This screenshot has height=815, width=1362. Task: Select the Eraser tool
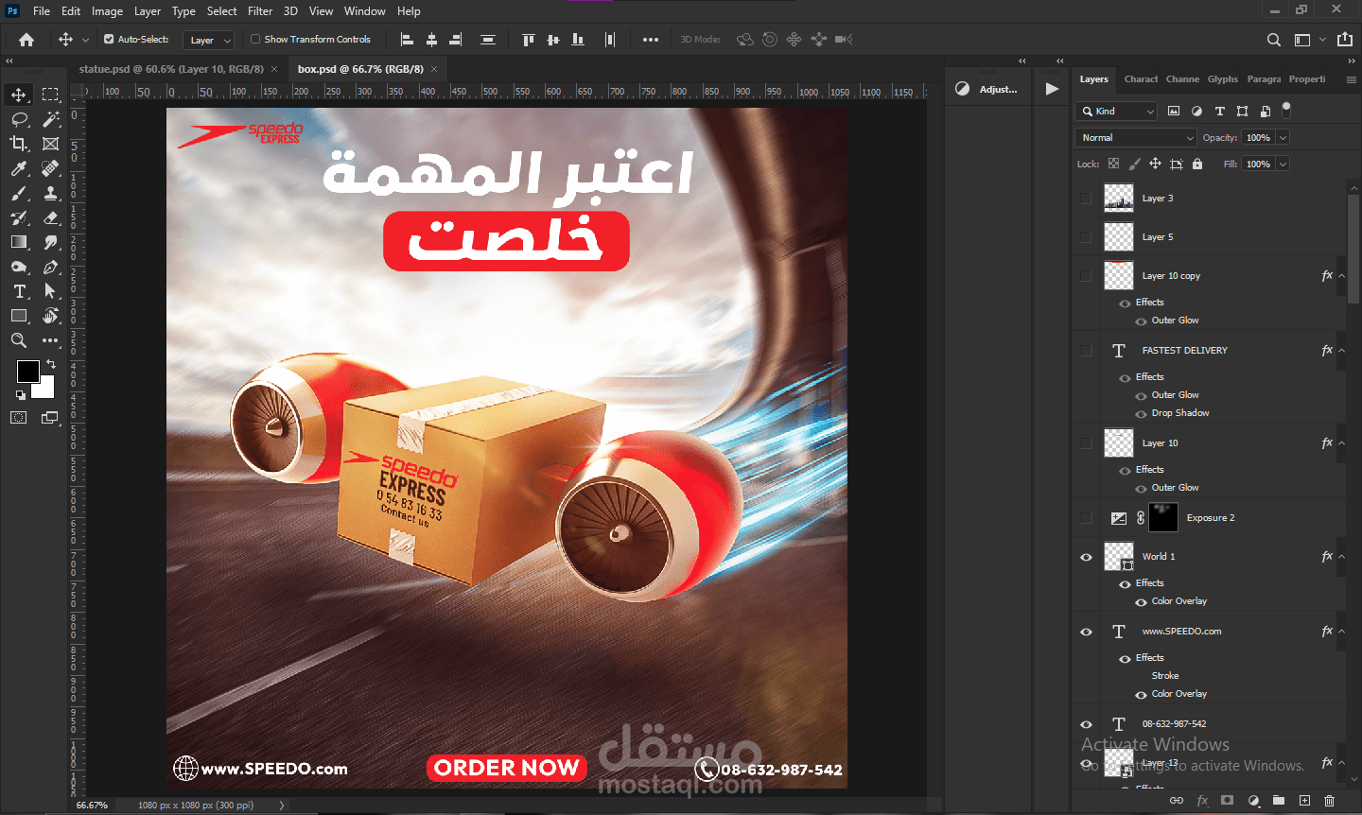click(50, 217)
